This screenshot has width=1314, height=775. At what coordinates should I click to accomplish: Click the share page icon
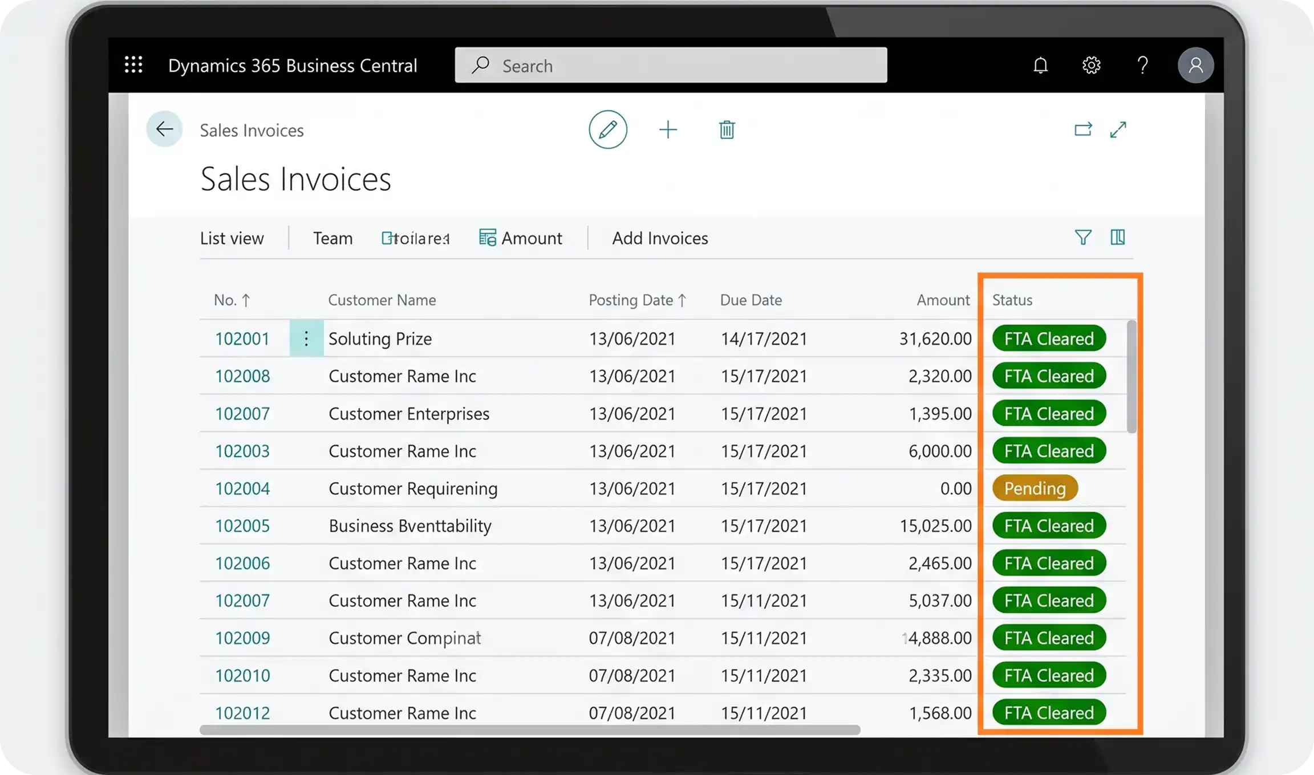point(1083,130)
